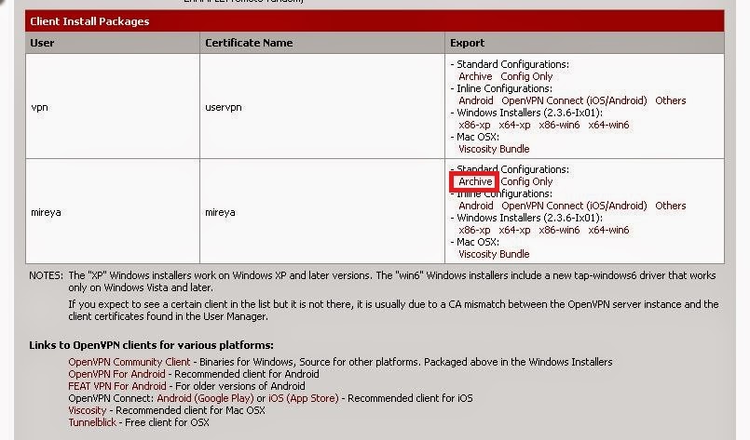Export Android inline config for mireya
Viewport: 750px width, 440px height.
(475, 206)
